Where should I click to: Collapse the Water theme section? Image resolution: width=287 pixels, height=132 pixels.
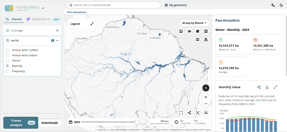pos(57,40)
